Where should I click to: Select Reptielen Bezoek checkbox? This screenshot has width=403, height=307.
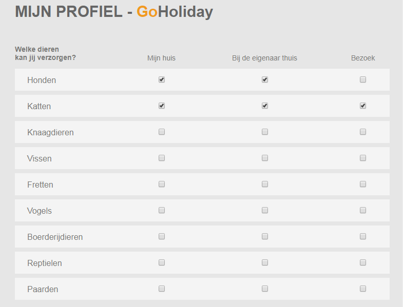(363, 262)
